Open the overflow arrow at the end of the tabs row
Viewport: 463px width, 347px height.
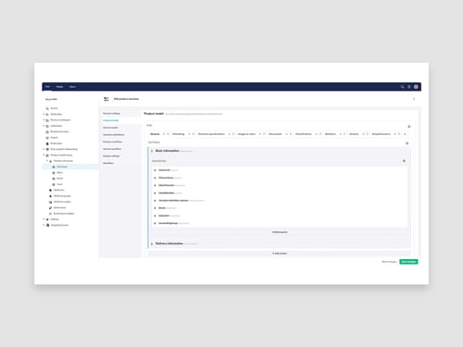405,134
